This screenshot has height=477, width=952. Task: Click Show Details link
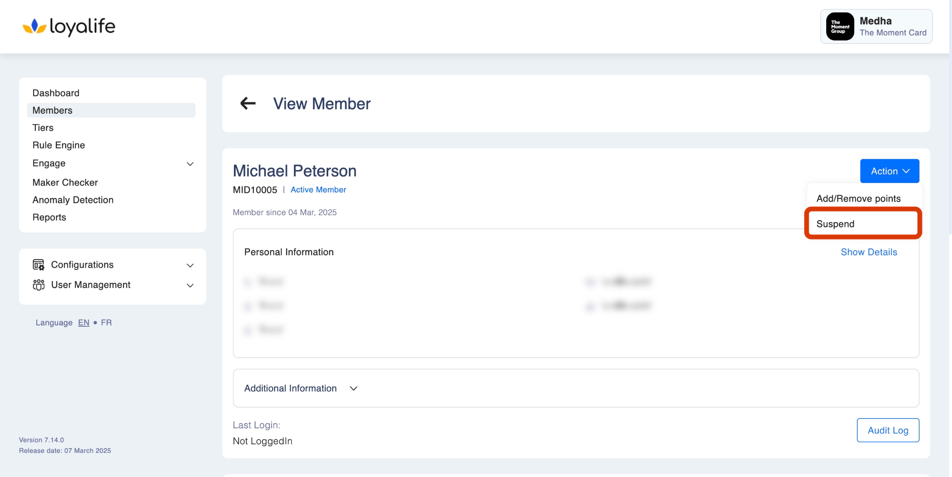tap(868, 252)
